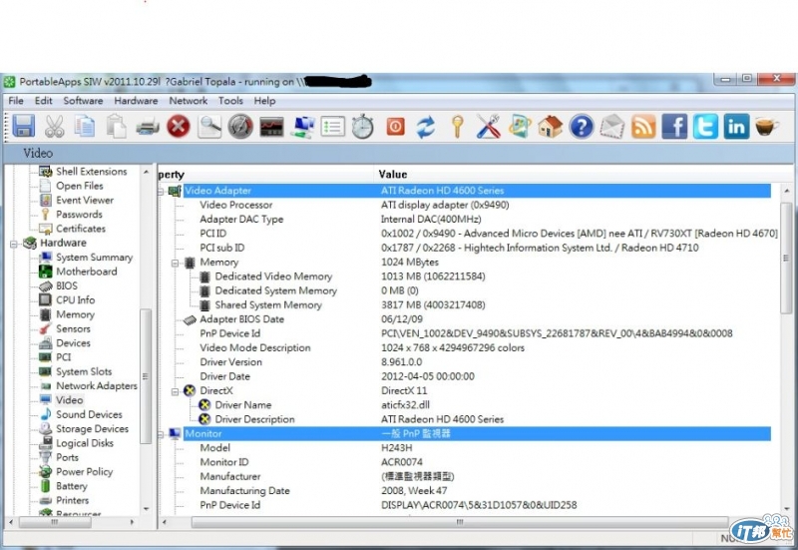This screenshot has height=550, width=798.
Task: Collapse the Video Adapter group expander
Action: pyautogui.click(x=161, y=192)
